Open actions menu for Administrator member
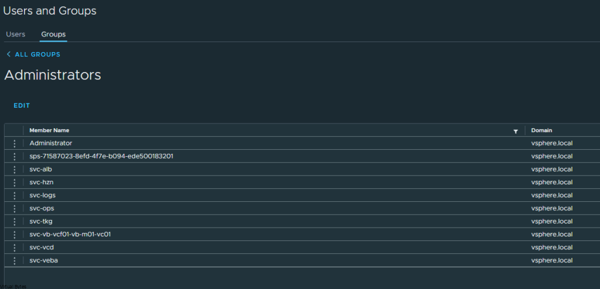The height and width of the screenshot is (289, 600). coord(15,143)
